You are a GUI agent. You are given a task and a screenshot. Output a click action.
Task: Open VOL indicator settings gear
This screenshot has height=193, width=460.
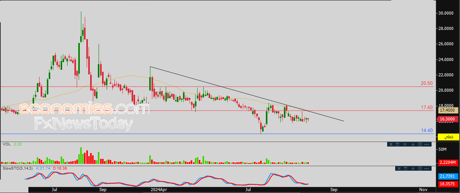point(420,144)
